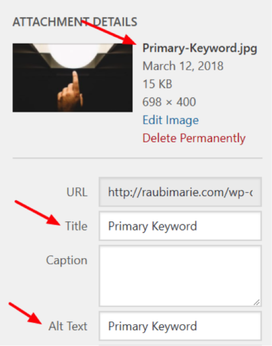Click the Delete Permanently link
Image resolution: width=272 pixels, height=346 pixels.
pyautogui.click(x=194, y=138)
